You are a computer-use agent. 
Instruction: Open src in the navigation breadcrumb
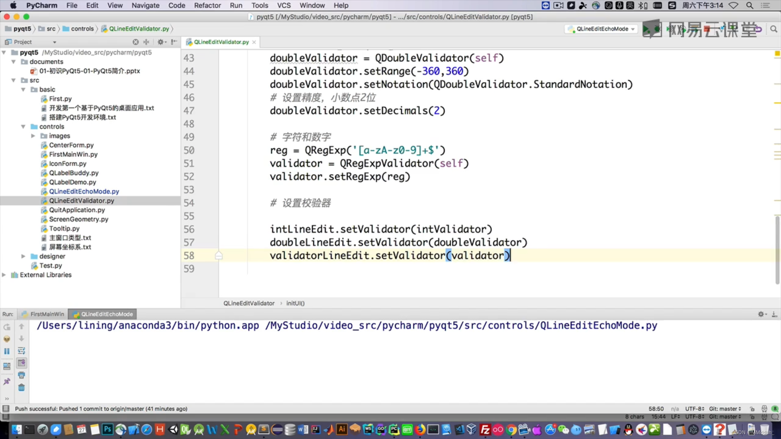(x=50, y=28)
